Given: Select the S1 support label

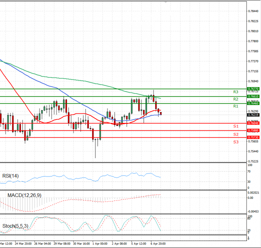Looking at the screenshot, I should pyautogui.click(x=235, y=126).
